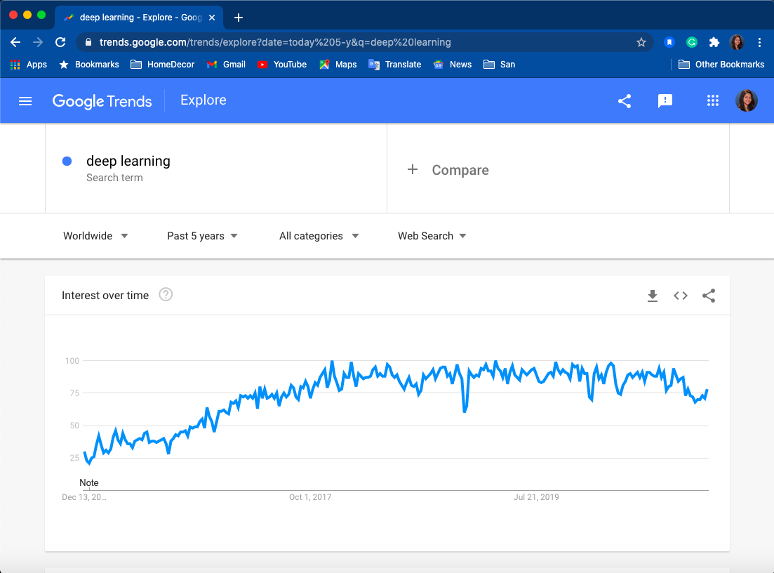Image resolution: width=774 pixels, height=573 pixels.
Task: Share the Interest over time chart
Action: (x=709, y=296)
